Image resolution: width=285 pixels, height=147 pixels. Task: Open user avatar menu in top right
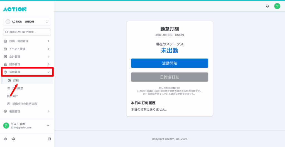point(277,6)
